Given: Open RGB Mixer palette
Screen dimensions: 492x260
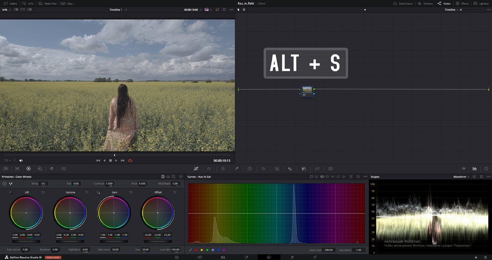Looking at the screenshot, I should tap(52, 168).
